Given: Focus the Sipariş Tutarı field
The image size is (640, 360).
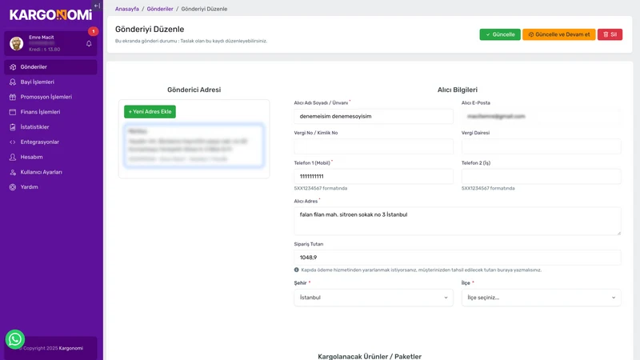Looking at the screenshot, I should (458, 258).
